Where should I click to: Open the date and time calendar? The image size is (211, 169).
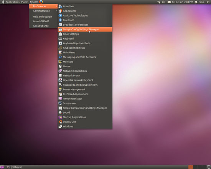point(182,2)
